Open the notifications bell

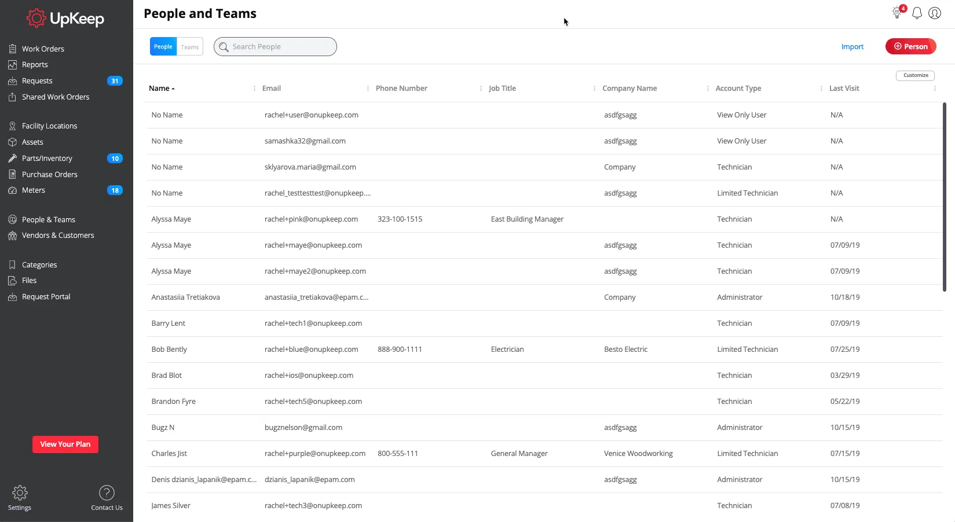pos(917,13)
